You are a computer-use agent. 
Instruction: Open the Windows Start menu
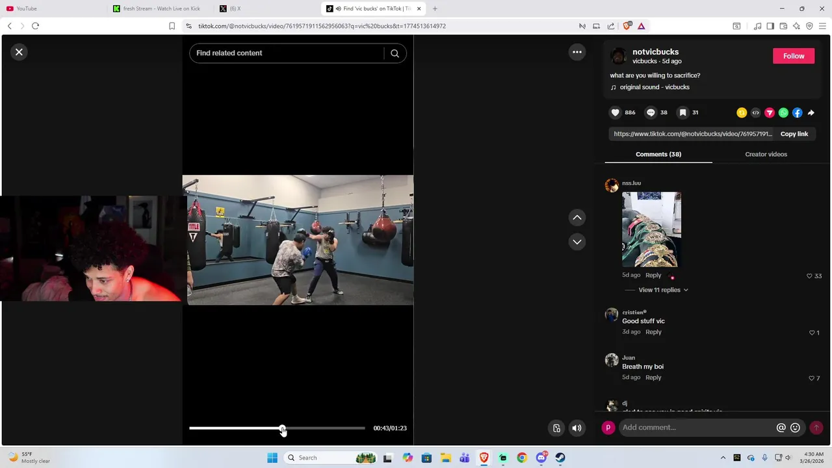(272, 458)
